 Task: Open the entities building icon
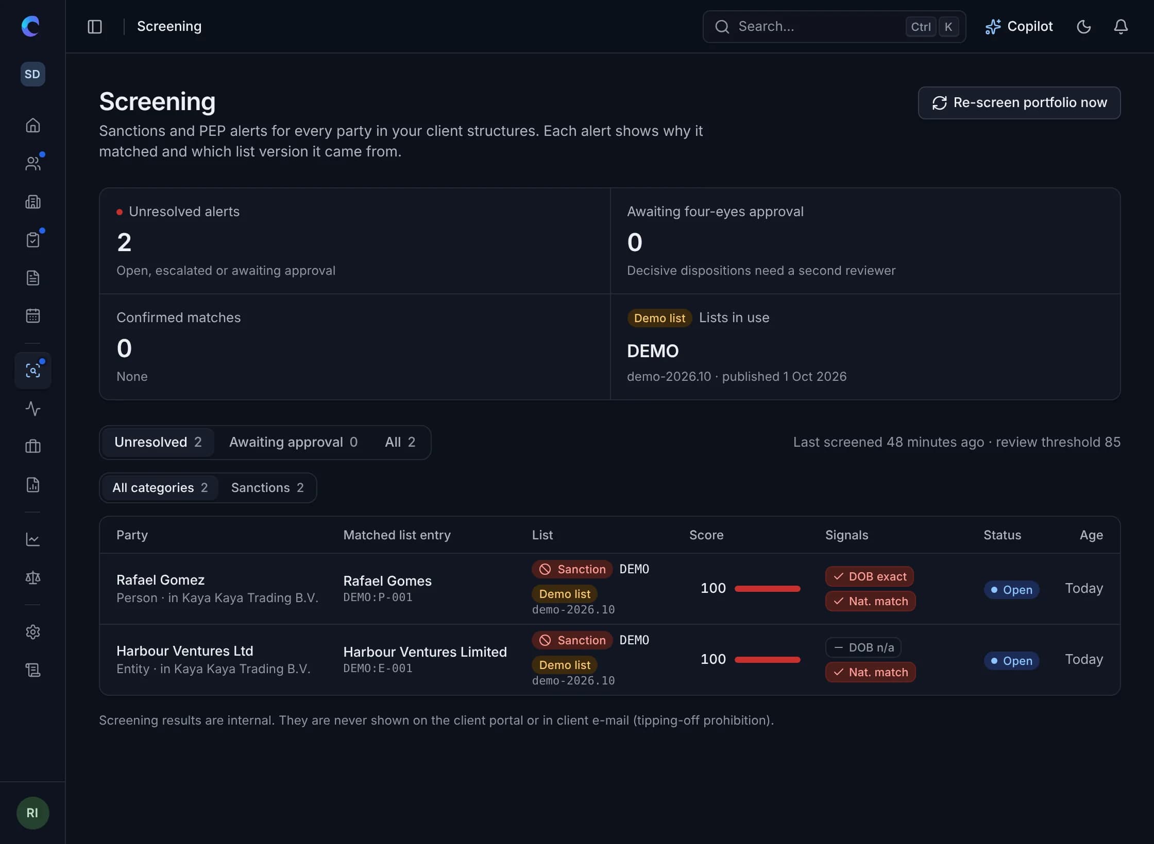point(33,202)
